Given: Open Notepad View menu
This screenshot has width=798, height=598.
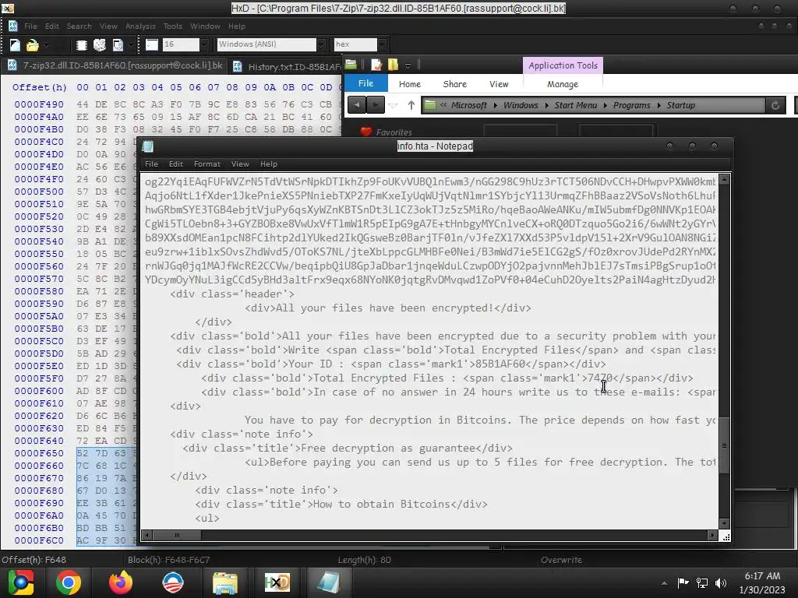Looking at the screenshot, I should [240, 164].
